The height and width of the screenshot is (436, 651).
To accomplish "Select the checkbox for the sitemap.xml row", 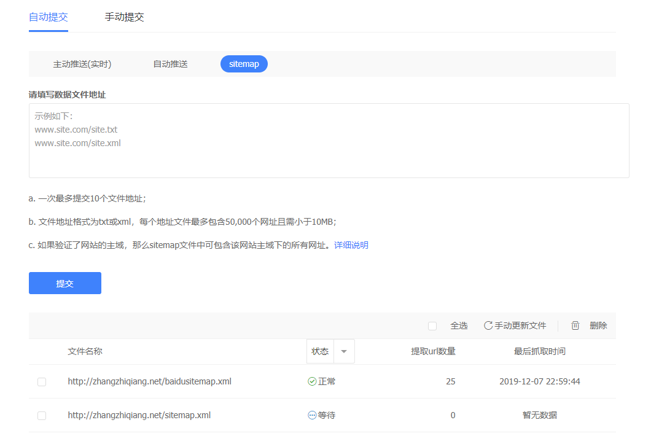I will pos(42,415).
